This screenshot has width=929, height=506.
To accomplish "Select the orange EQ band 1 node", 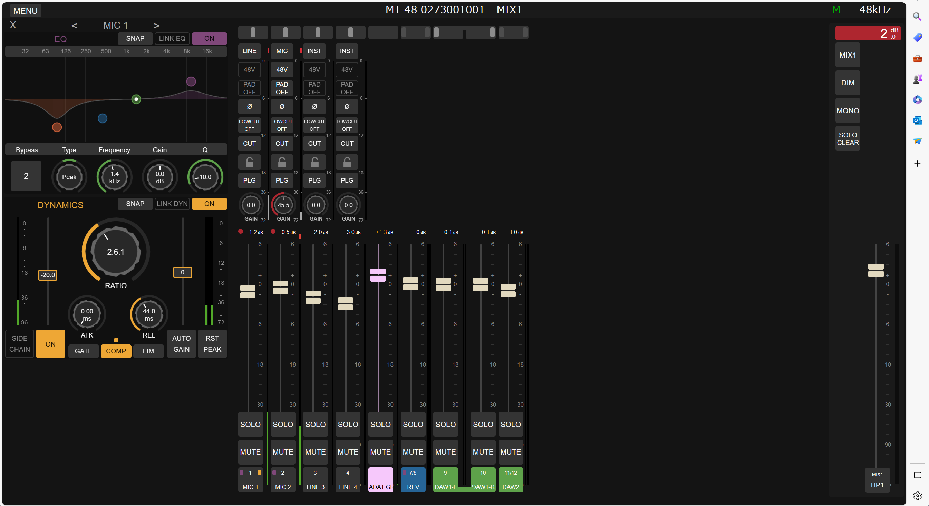I will click(x=57, y=127).
